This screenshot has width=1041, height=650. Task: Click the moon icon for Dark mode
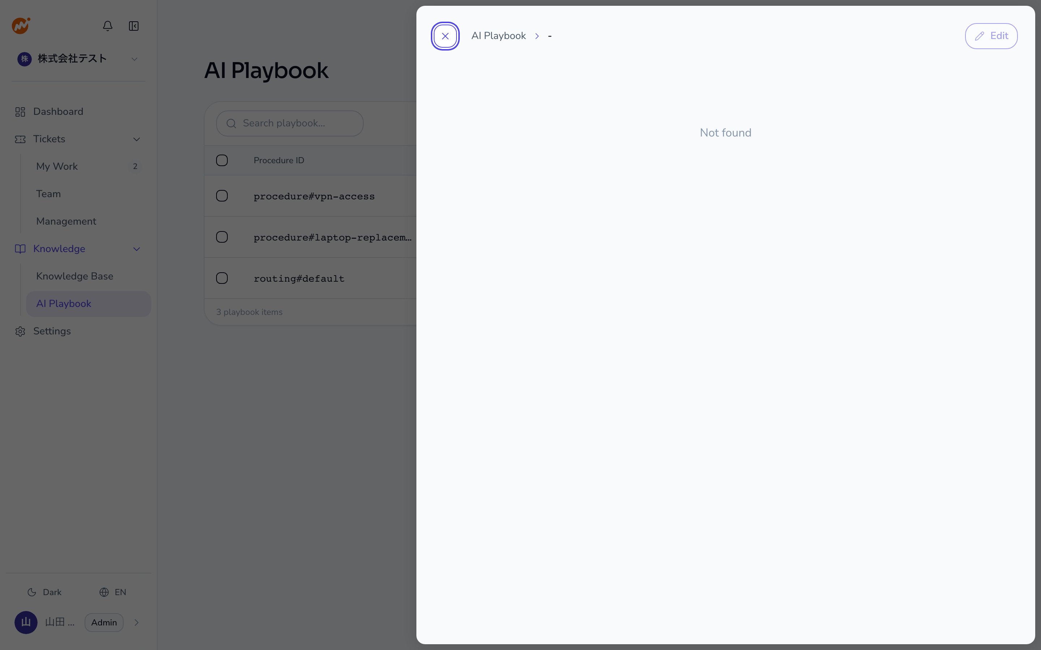click(x=32, y=592)
